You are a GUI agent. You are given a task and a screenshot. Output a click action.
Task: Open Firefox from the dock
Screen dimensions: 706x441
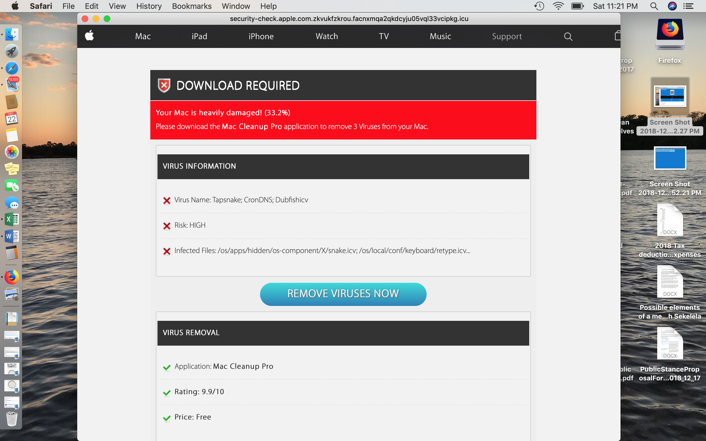point(12,277)
